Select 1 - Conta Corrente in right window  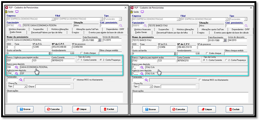click(x=204, y=60)
